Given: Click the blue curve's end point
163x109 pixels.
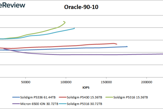Looking at the screenshot, I should coord(127,46).
